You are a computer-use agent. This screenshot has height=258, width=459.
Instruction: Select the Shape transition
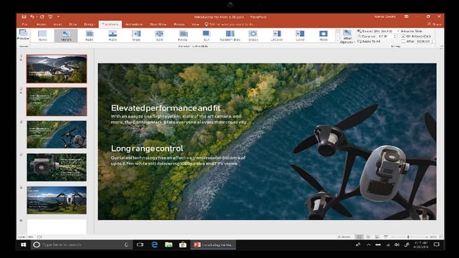253,35
